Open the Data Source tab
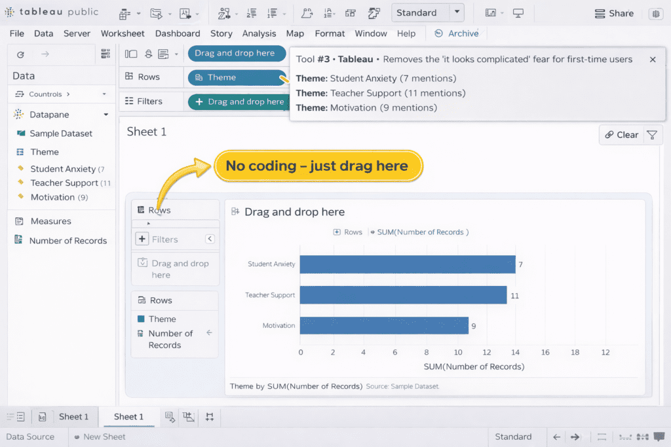Screen dimensions: 671x447 click(30, 437)
